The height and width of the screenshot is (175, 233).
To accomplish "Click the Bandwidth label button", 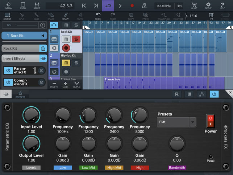I will 177,167.
